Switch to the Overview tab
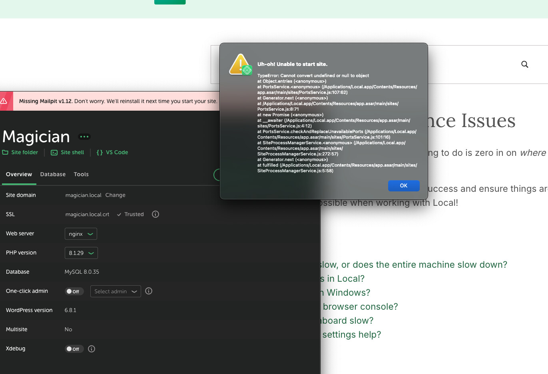Screen dimensions: 548x374 tap(19, 174)
